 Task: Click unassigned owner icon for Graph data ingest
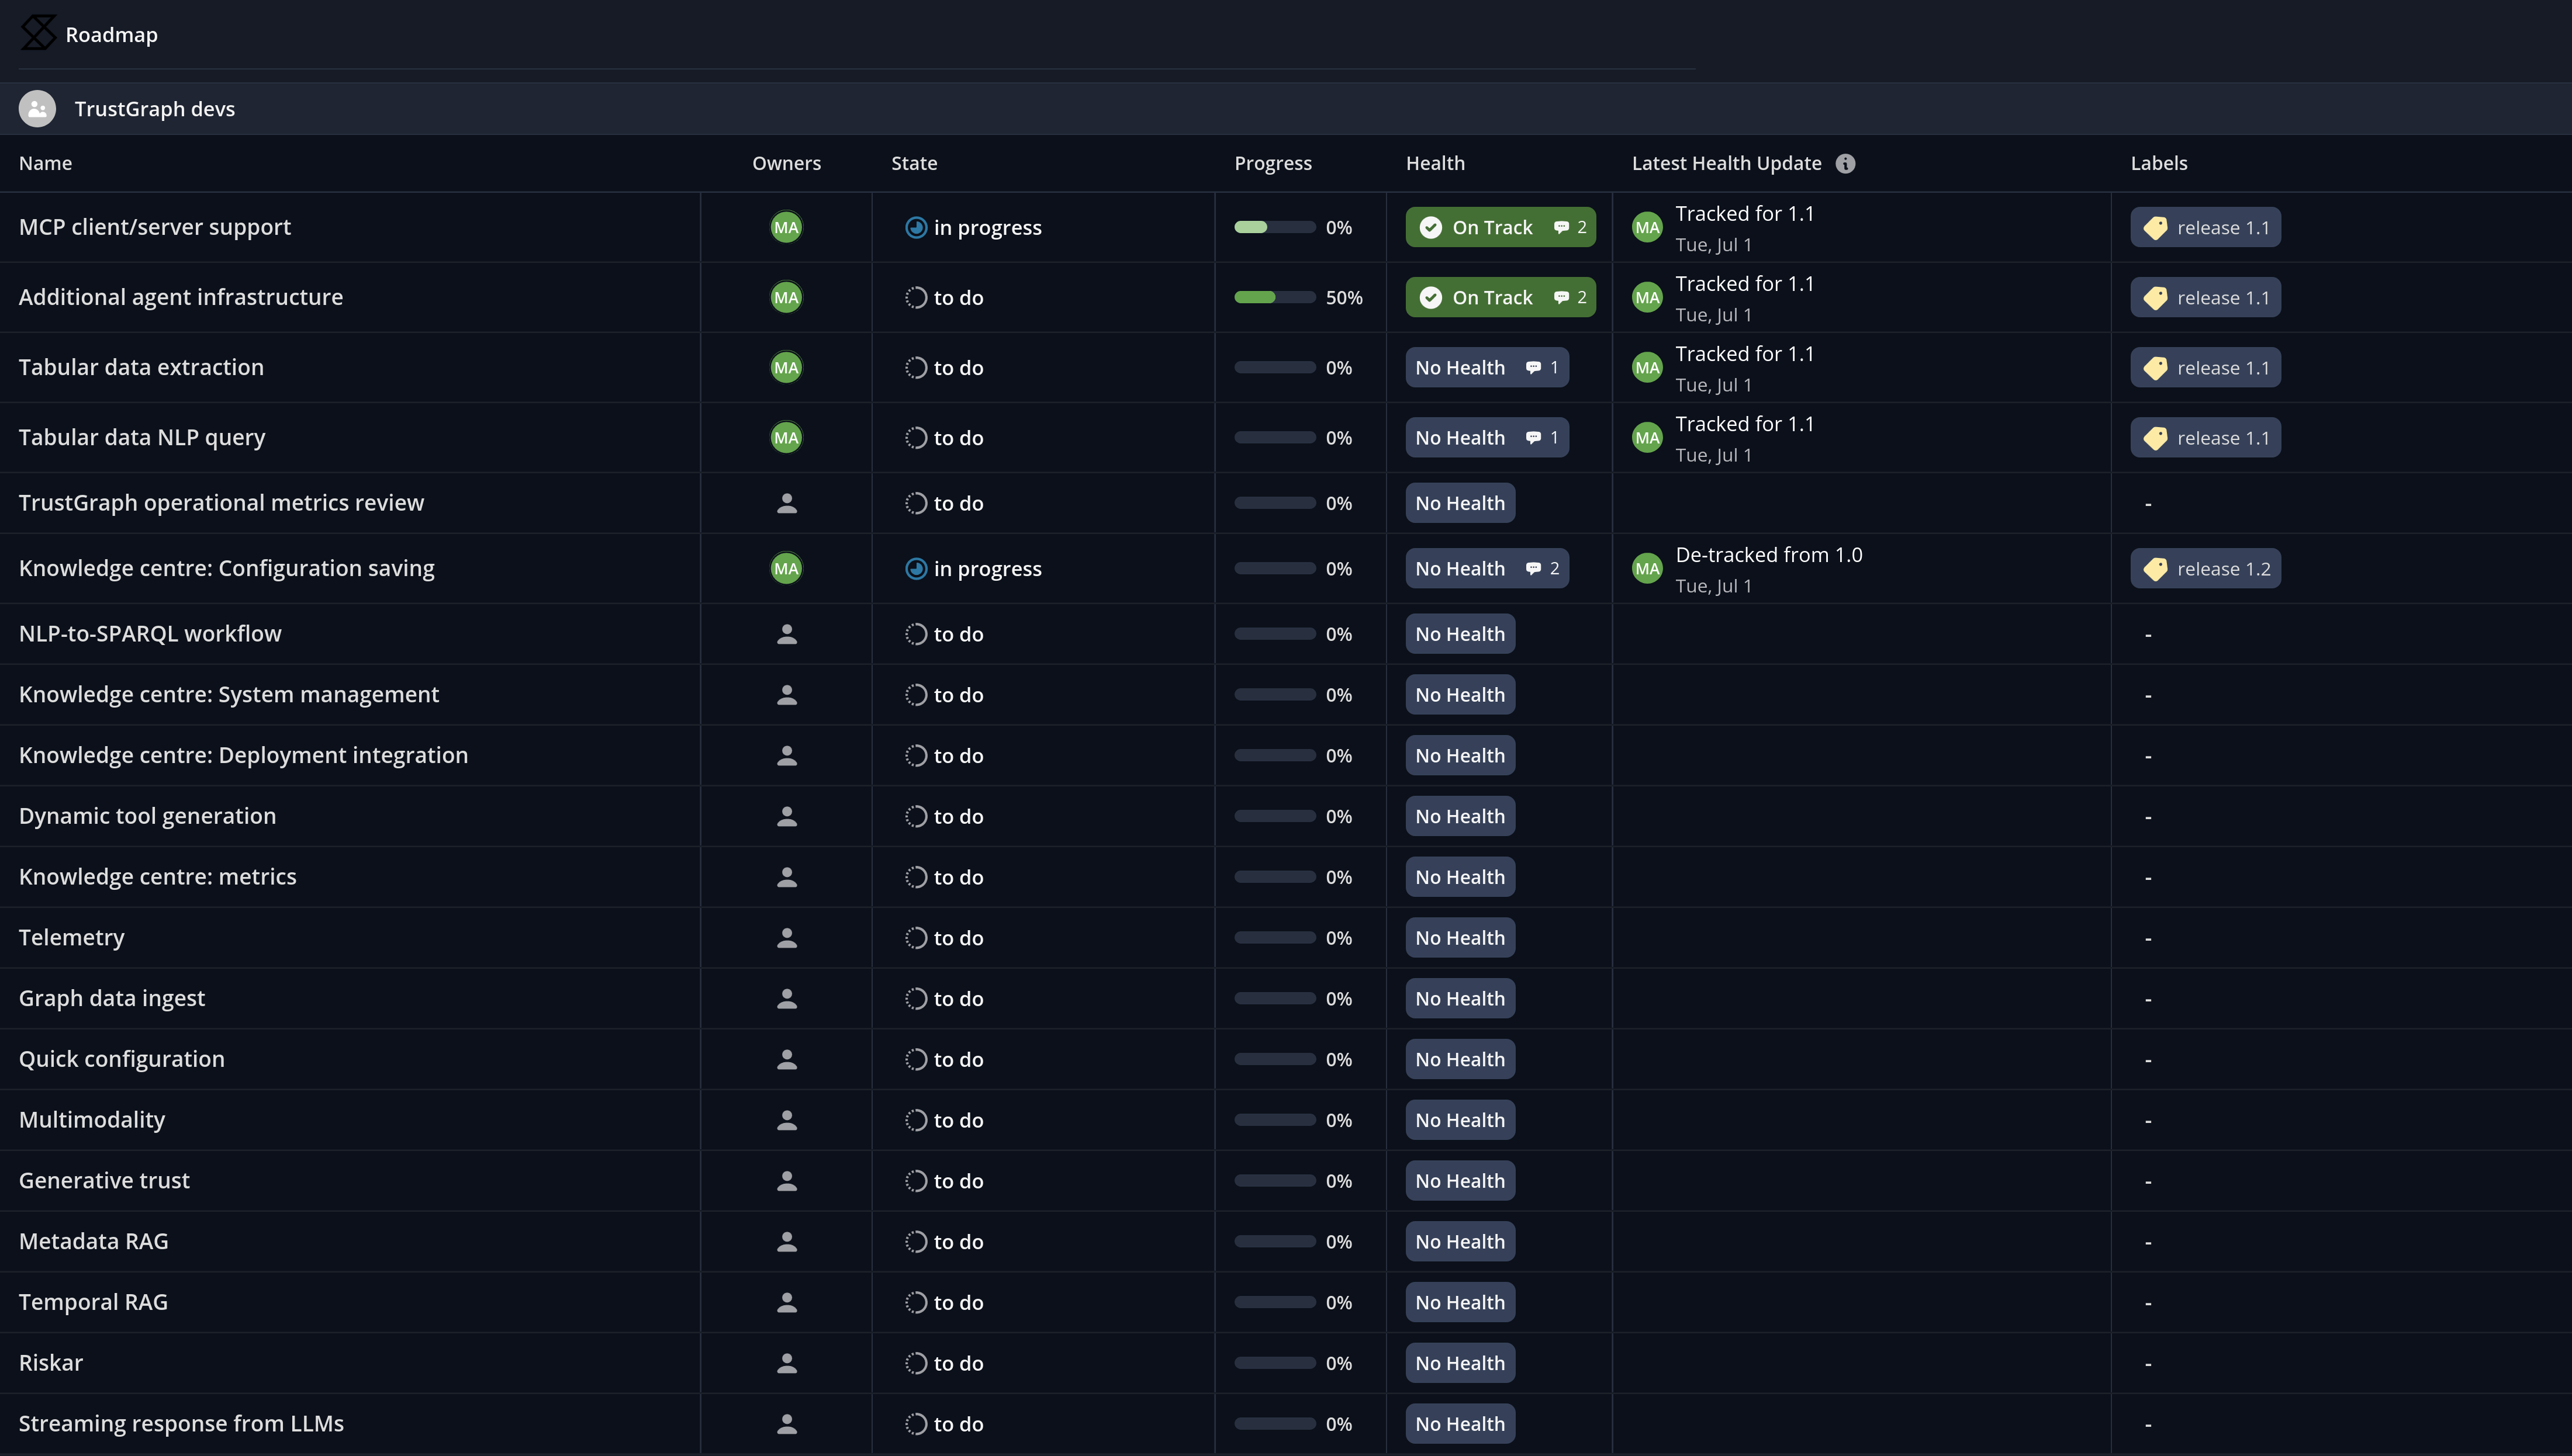tap(787, 999)
